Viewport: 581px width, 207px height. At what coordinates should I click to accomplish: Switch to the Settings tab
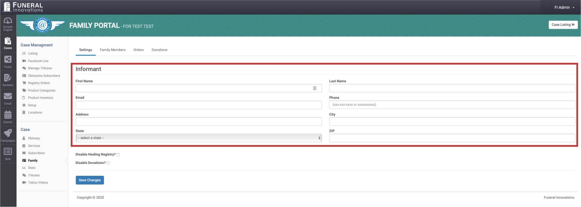pos(86,50)
